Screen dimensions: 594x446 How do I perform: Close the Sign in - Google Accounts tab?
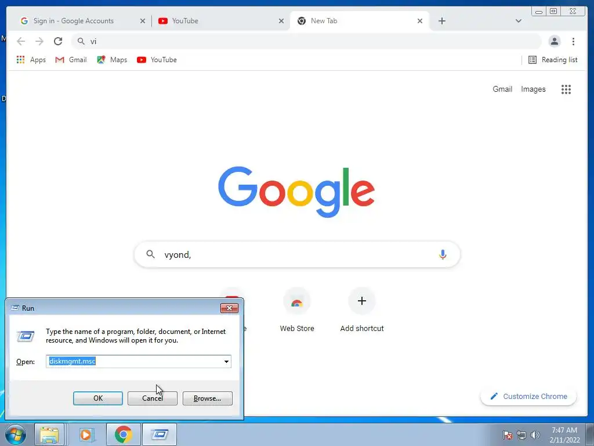143,21
